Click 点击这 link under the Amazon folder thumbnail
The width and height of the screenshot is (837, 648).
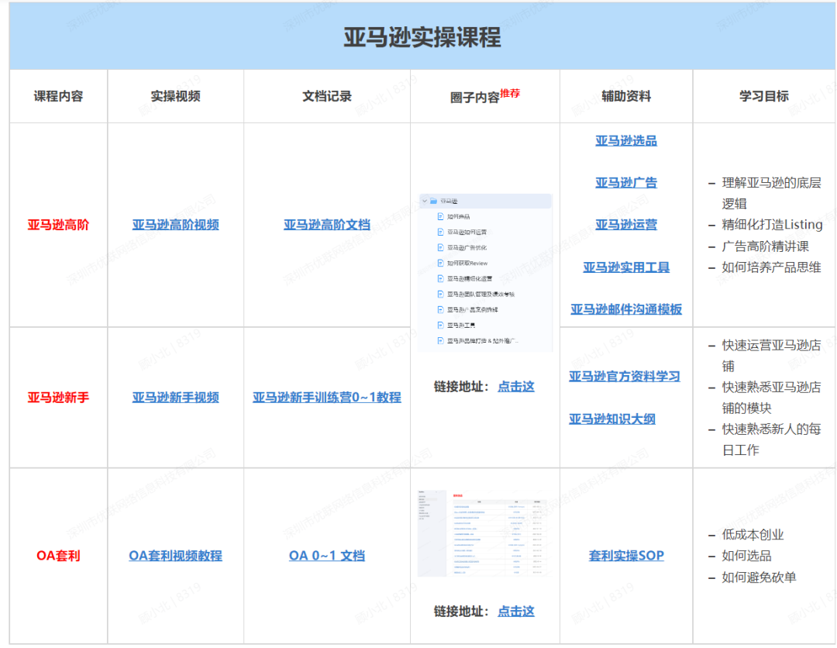coord(515,387)
